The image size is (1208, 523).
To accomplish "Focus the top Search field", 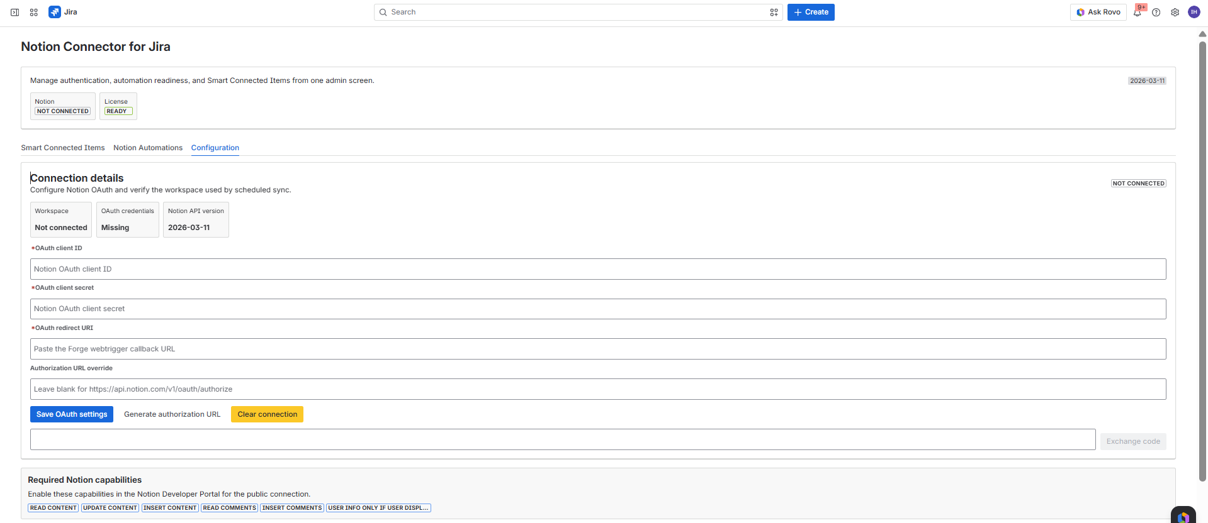I will (578, 12).
